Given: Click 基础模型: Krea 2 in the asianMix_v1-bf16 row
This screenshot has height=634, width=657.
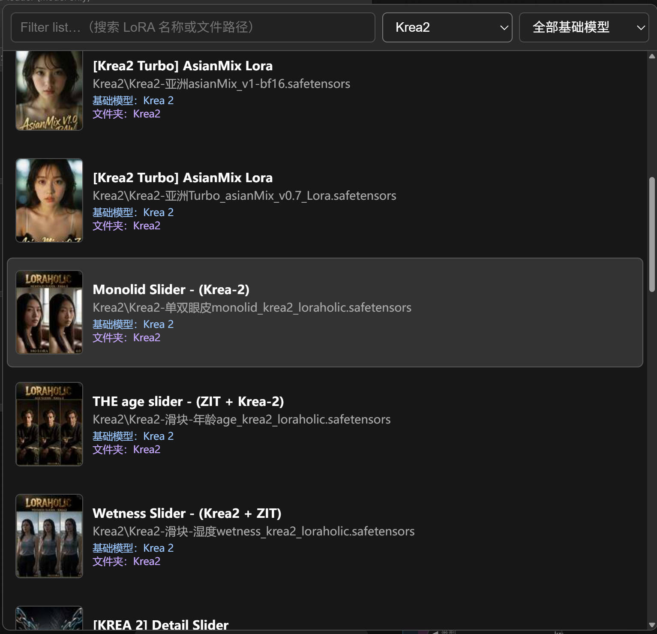Looking at the screenshot, I should 133,100.
